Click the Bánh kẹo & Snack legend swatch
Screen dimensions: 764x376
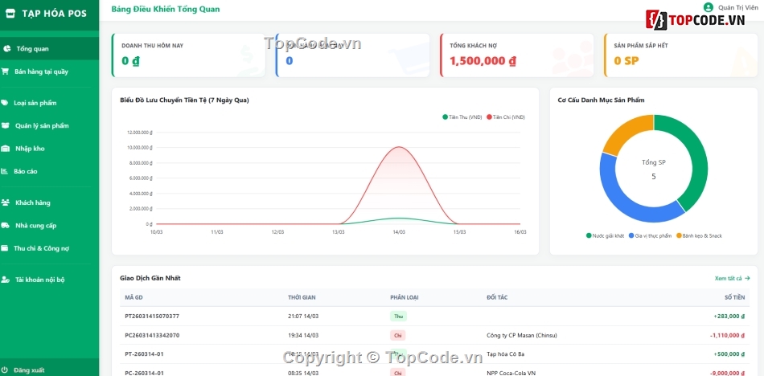tap(678, 235)
